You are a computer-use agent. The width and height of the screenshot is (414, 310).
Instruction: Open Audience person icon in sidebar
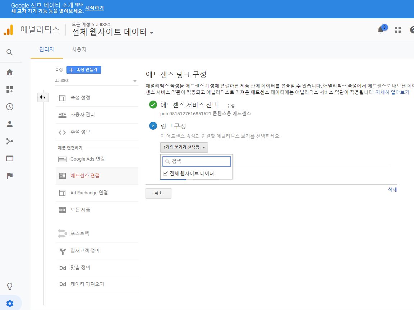point(9,124)
